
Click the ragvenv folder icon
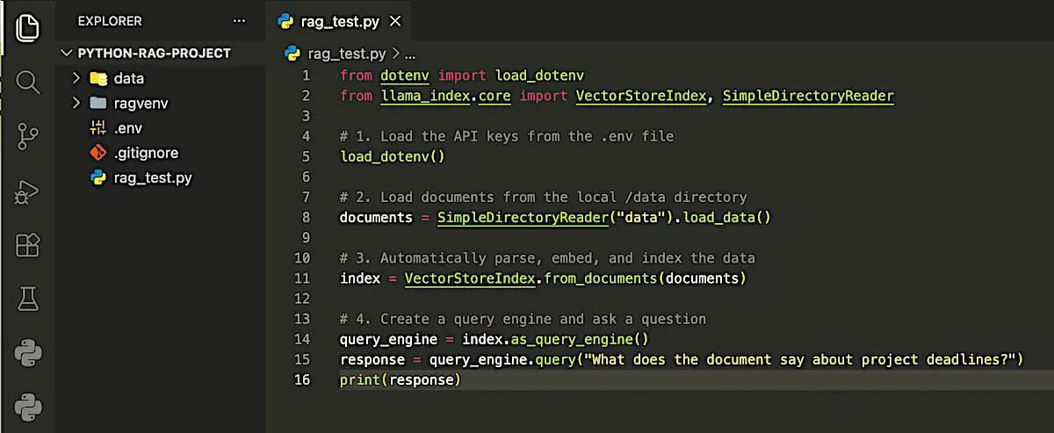(98, 103)
